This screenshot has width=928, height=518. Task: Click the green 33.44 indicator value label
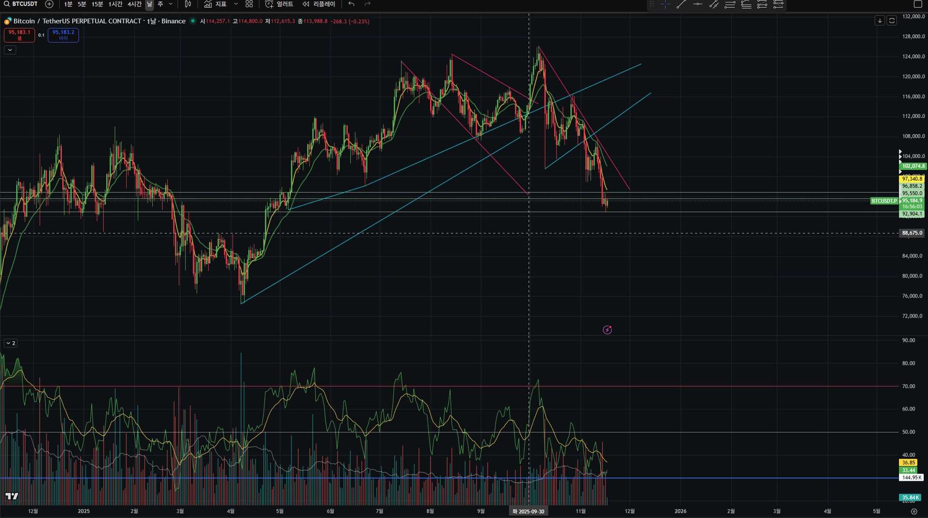(x=908, y=470)
